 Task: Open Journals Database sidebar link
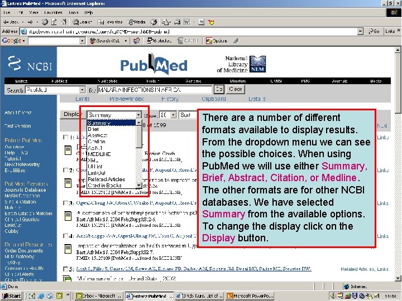(x=25, y=190)
